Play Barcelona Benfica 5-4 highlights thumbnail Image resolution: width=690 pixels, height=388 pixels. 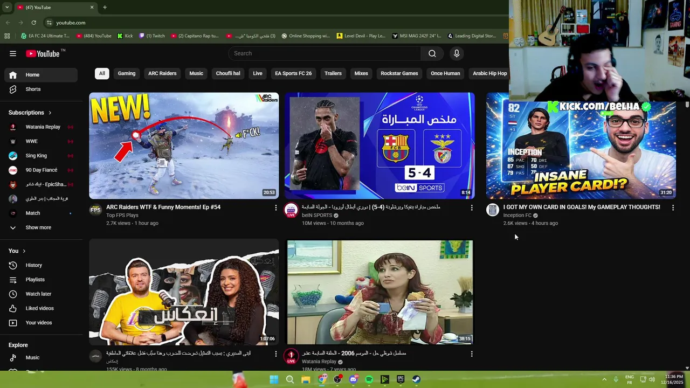pyautogui.click(x=379, y=145)
